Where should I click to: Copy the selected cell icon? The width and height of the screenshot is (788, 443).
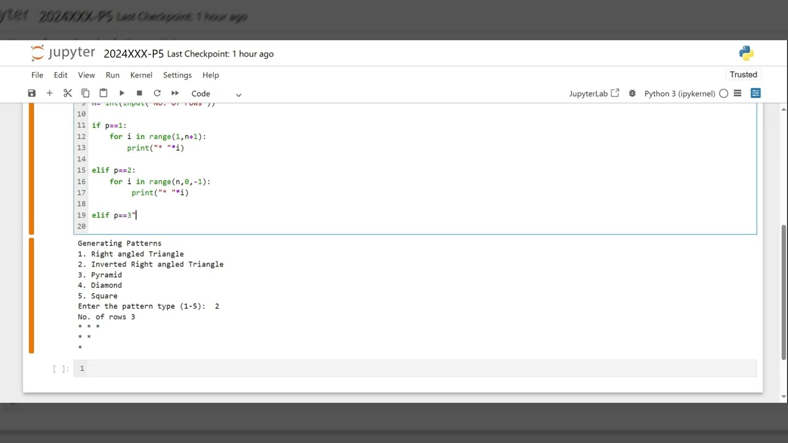tap(86, 94)
